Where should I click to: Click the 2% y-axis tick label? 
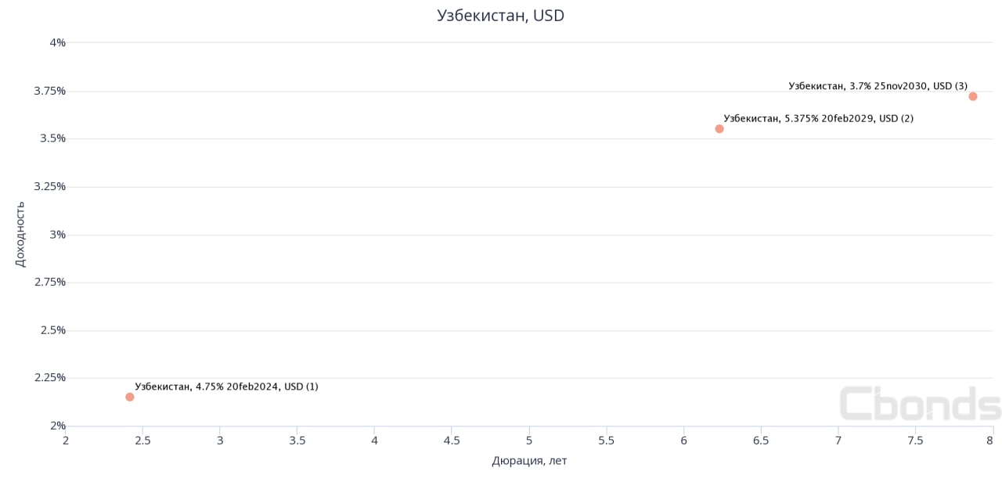pyautogui.click(x=57, y=426)
